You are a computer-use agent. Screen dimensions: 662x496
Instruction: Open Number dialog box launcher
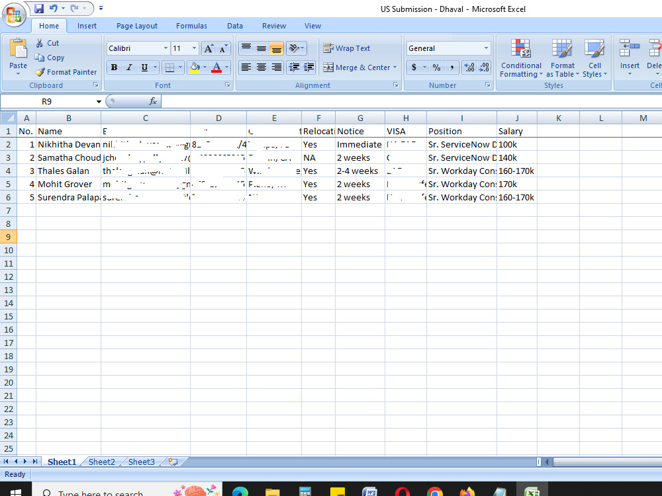[488, 85]
